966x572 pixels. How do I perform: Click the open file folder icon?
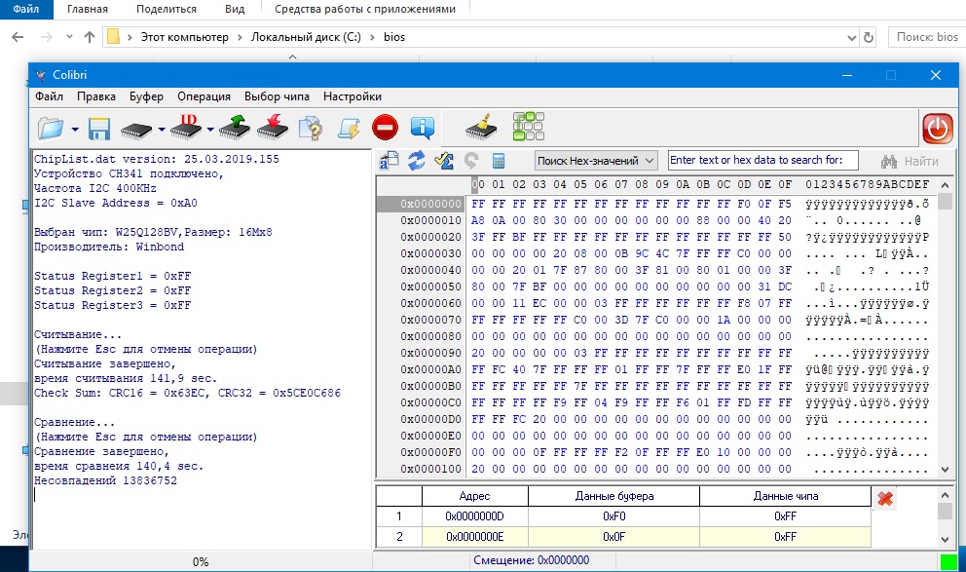click(50, 128)
